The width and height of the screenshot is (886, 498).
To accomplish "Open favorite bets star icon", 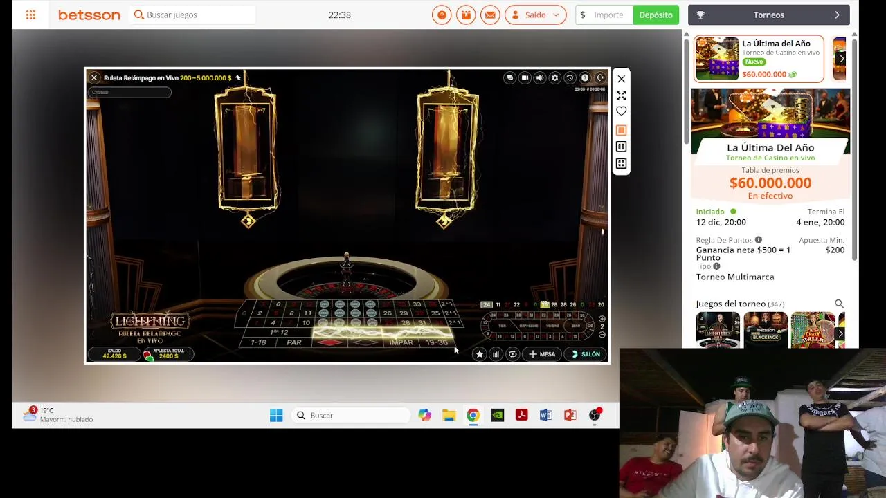I will (x=479, y=354).
